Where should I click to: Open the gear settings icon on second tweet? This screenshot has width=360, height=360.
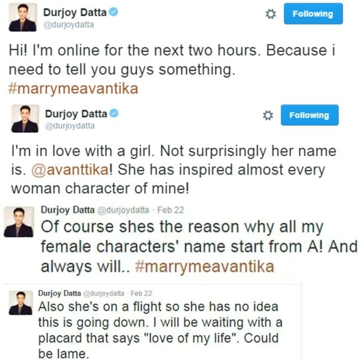click(268, 115)
